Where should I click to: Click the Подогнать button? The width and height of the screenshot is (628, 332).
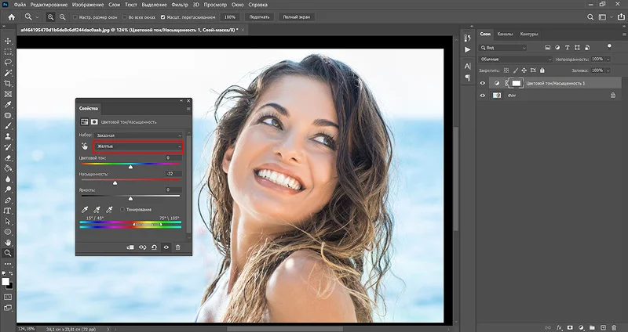[x=259, y=17]
